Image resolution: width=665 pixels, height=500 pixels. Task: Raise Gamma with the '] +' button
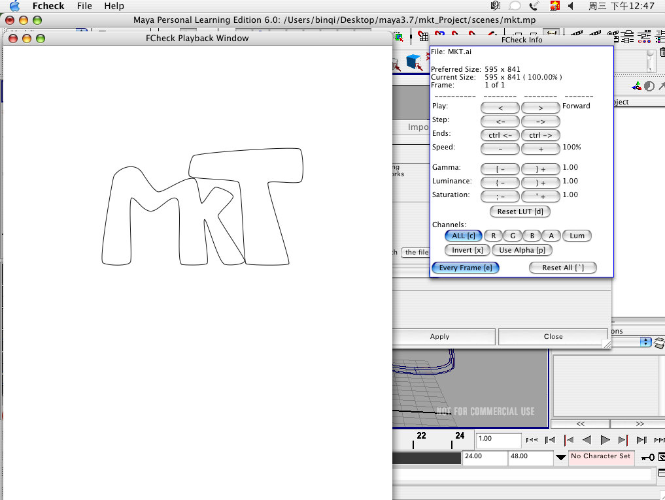(540, 169)
